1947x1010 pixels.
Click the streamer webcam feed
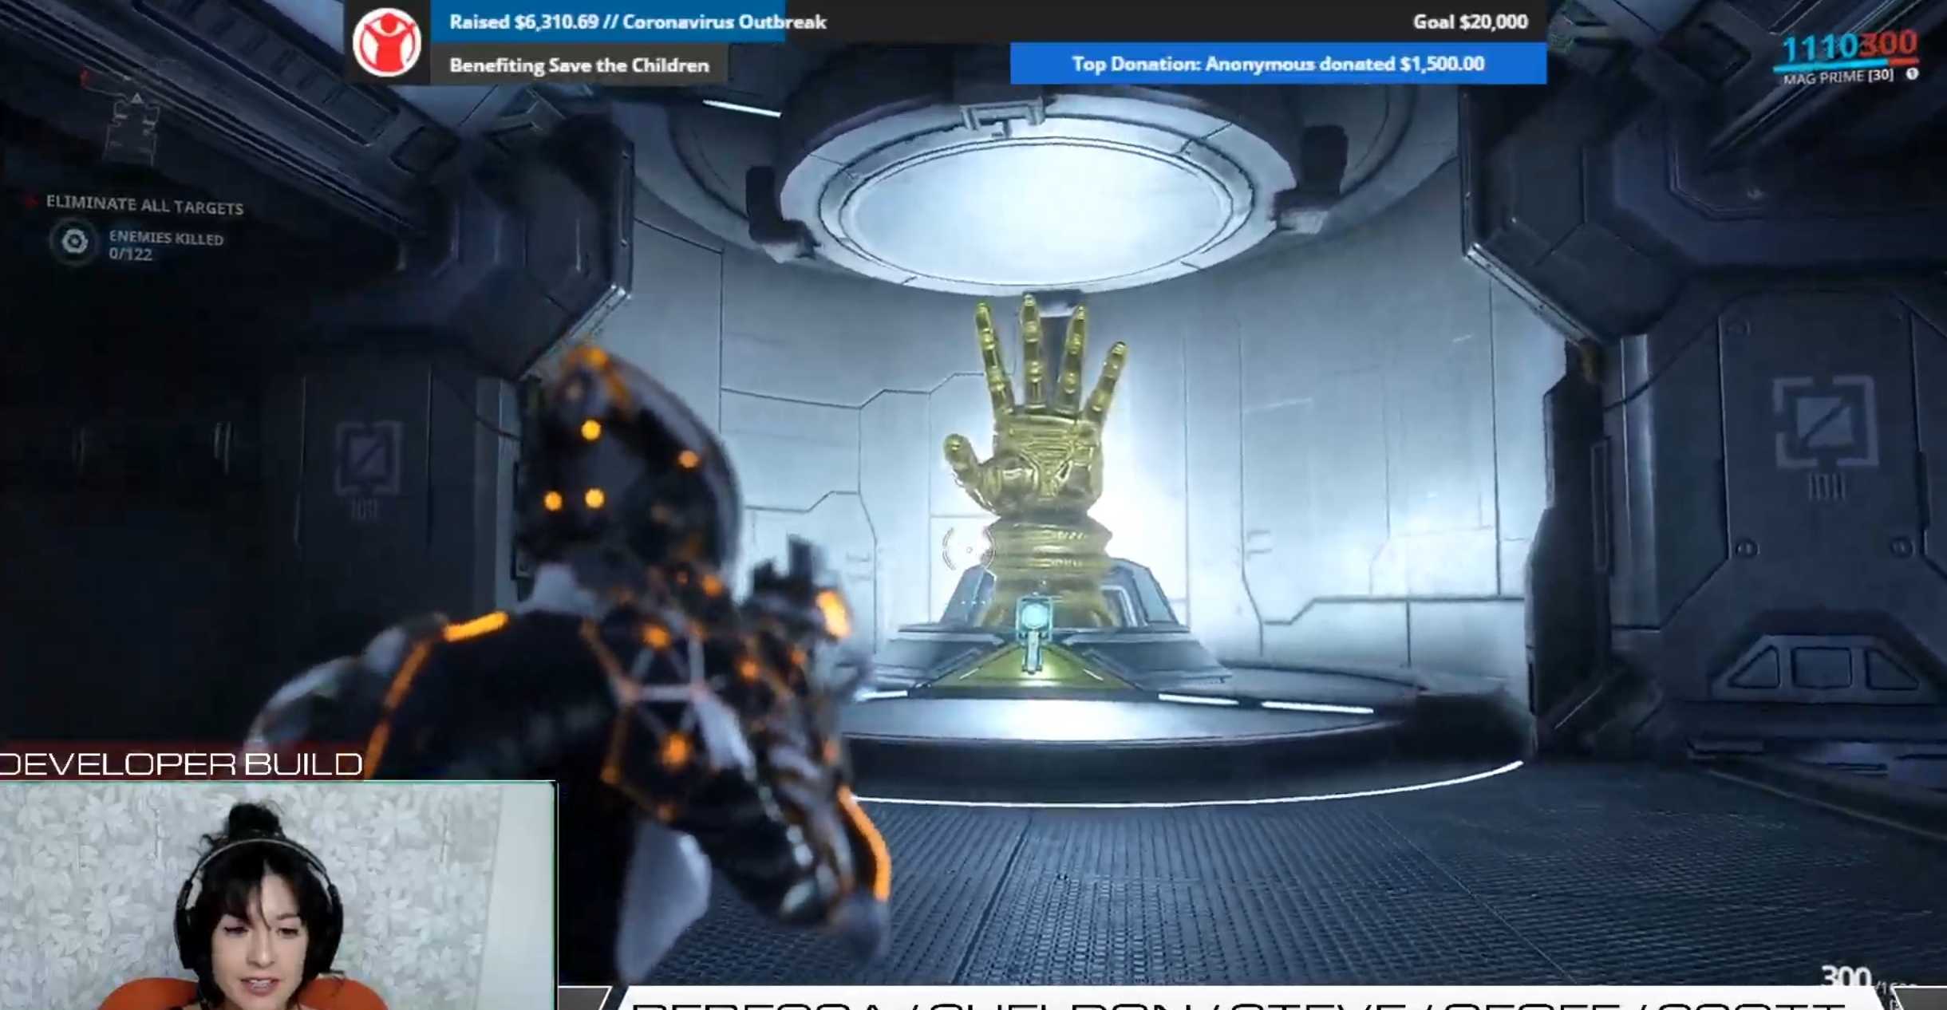pyautogui.click(x=277, y=896)
